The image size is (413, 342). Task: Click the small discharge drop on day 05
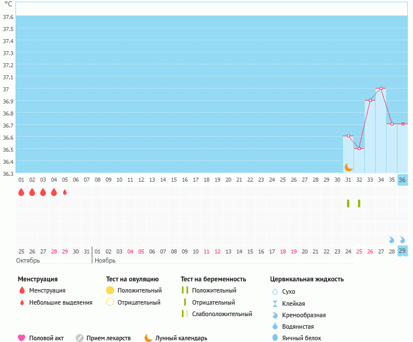65,192
